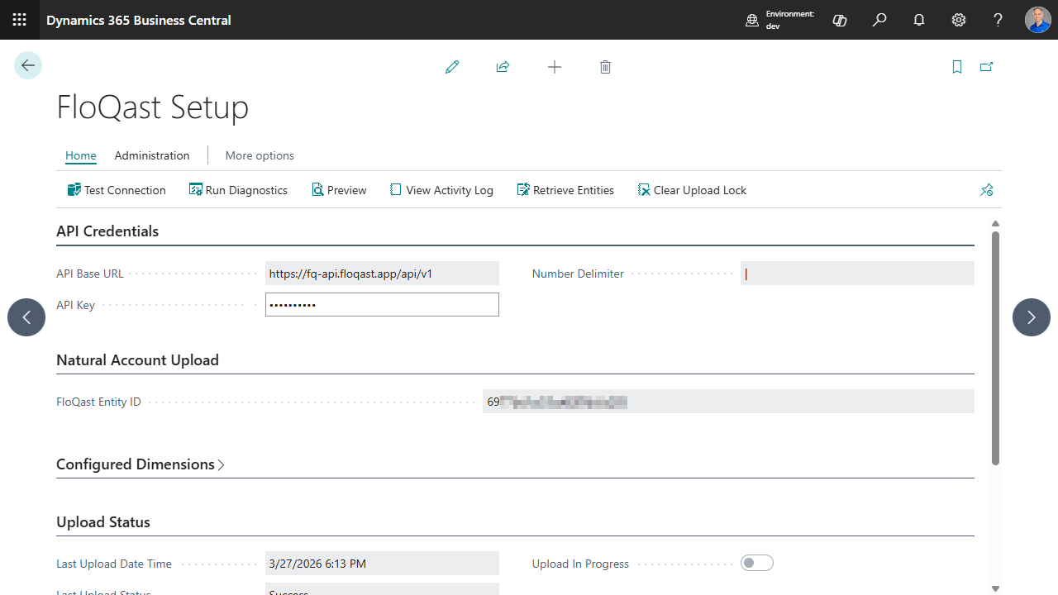Viewport: 1058px width, 595px height.
Task: Click the API Key password field
Action: tap(382, 305)
